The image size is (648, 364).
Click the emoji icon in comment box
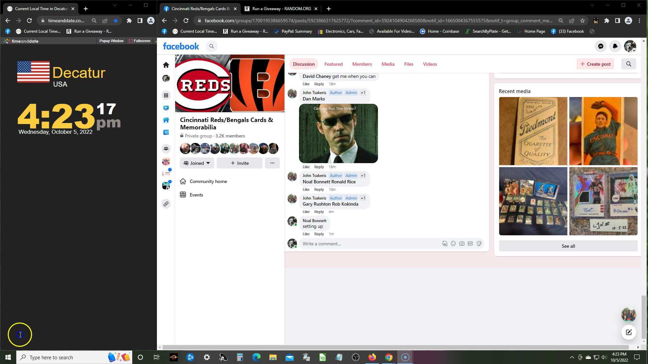[453, 244]
